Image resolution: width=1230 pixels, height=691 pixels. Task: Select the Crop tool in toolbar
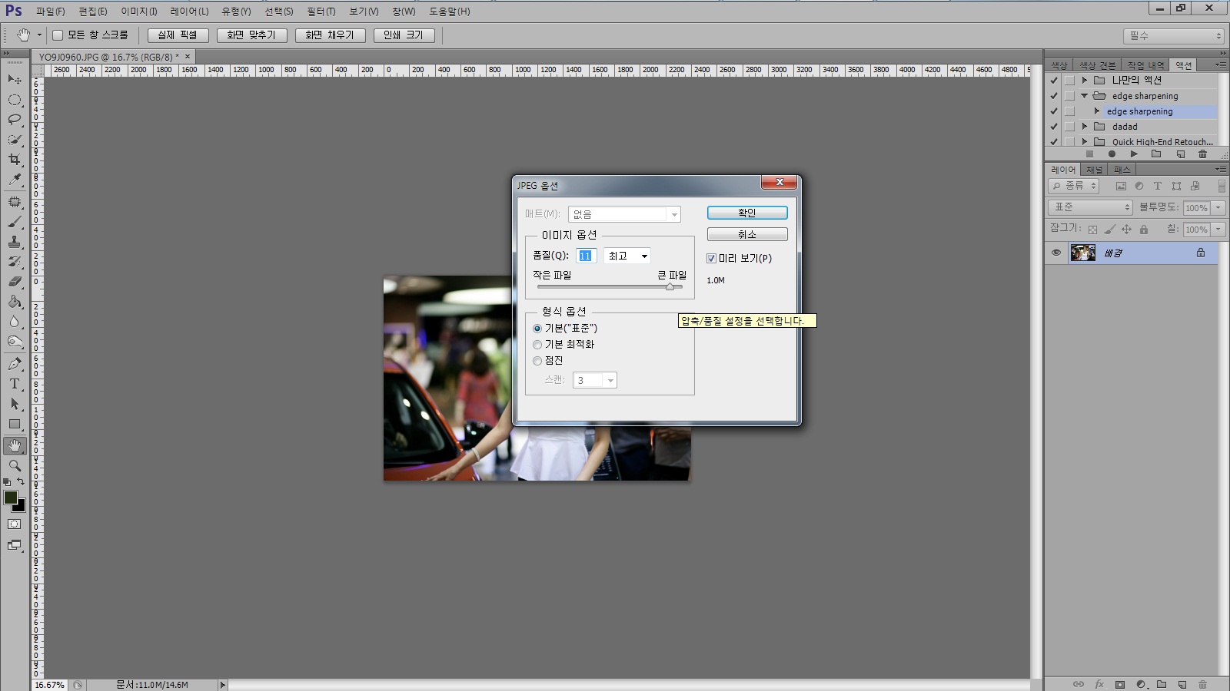pyautogui.click(x=15, y=160)
